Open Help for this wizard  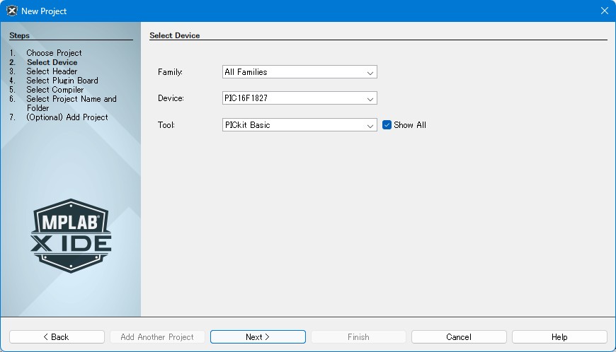(559, 337)
